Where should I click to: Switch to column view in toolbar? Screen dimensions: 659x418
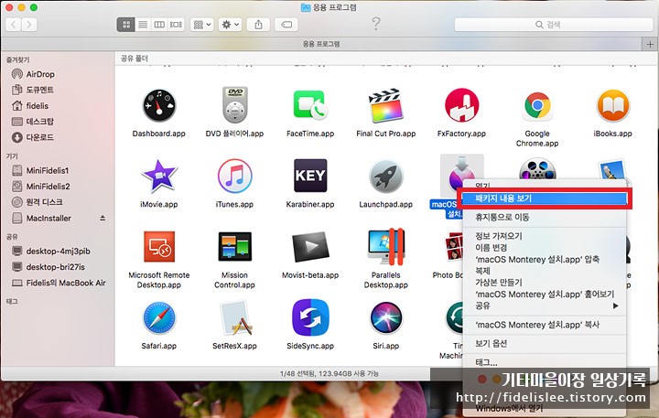[159, 25]
